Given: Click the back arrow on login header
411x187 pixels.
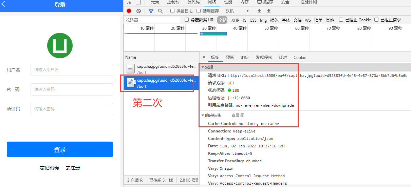Looking at the screenshot, I should (x=4, y=5).
